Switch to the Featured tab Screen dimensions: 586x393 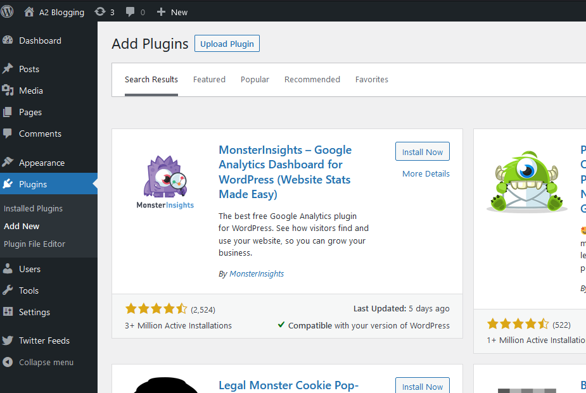click(x=209, y=80)
